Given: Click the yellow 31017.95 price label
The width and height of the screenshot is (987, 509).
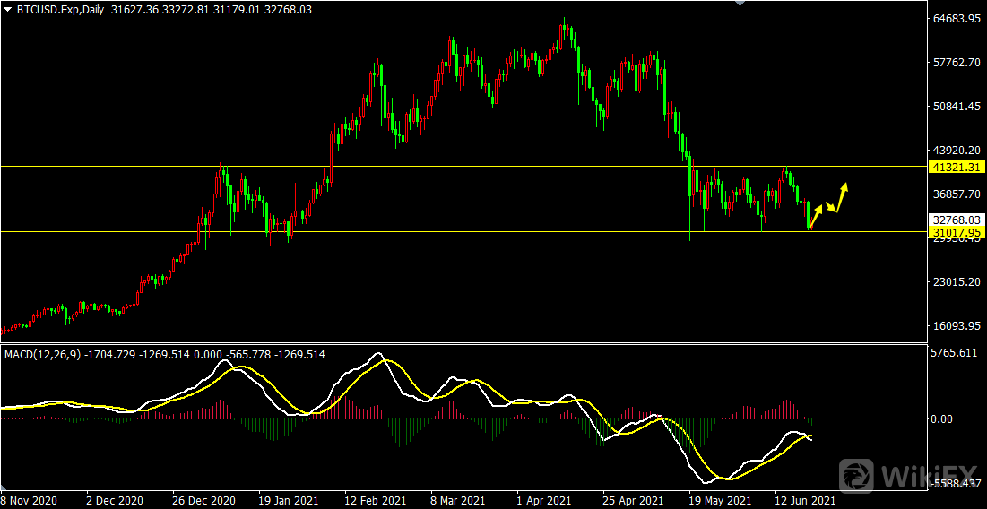Looking at the screenshot, I should tap(958, 232).
